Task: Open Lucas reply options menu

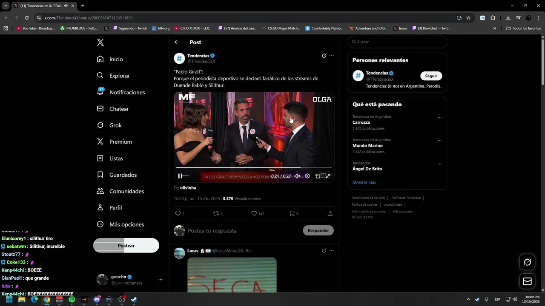Action: [332, 251]
